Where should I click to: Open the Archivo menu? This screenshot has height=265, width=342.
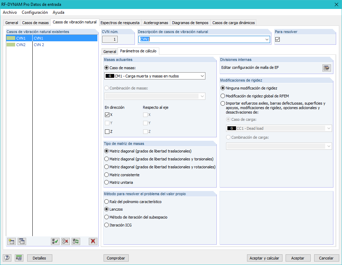click(10, 12)
